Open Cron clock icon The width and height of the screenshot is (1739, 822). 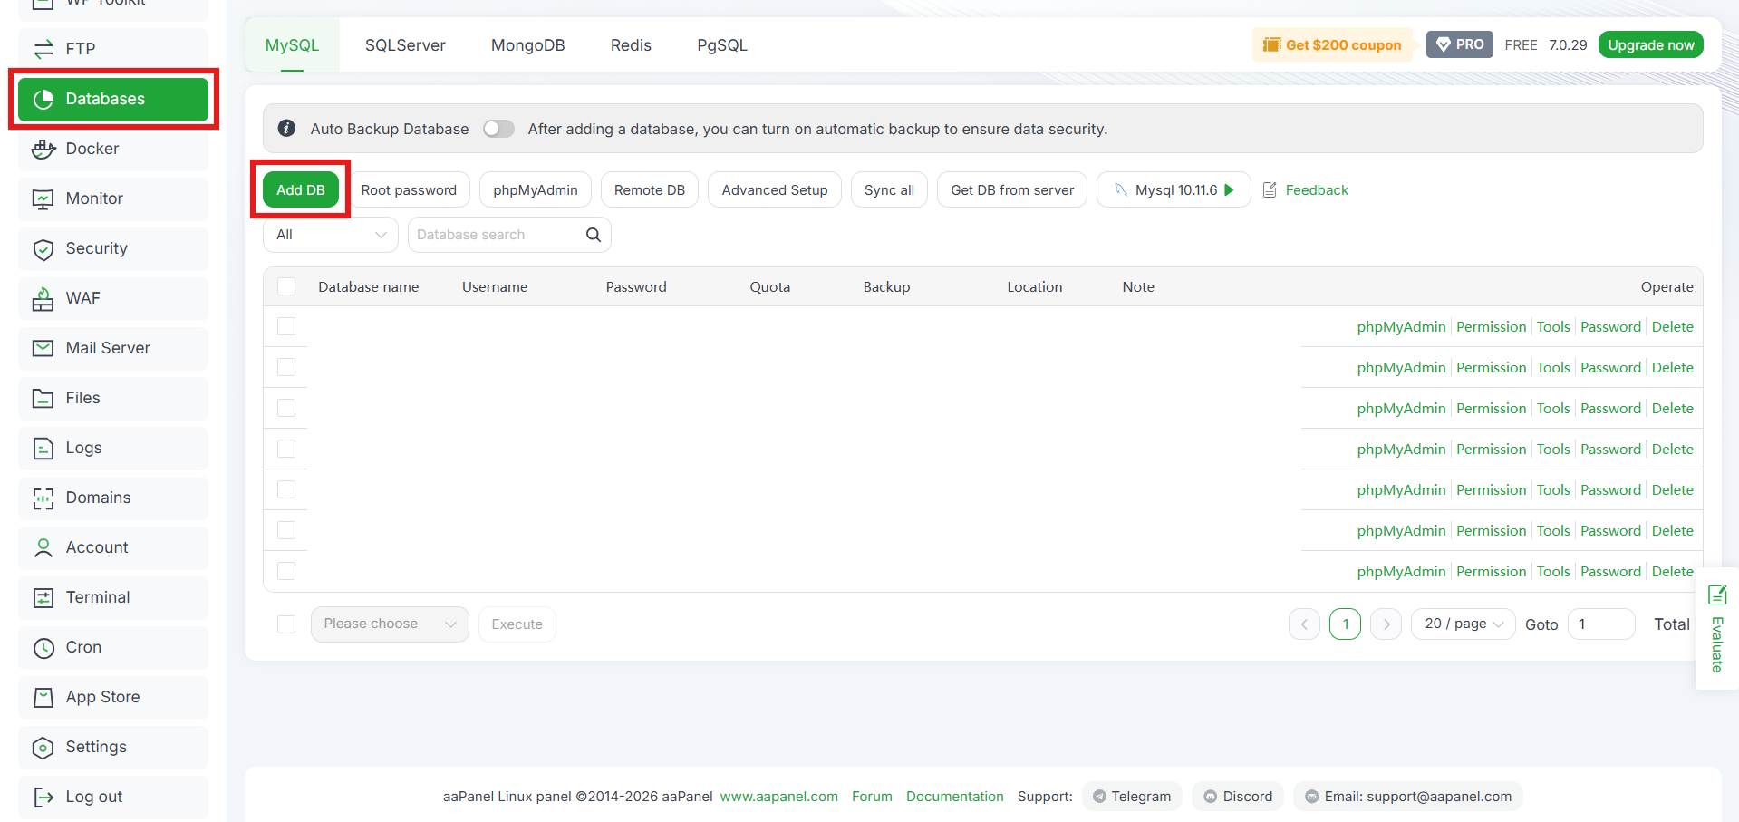pyautogui.click(x=43, y=648)
